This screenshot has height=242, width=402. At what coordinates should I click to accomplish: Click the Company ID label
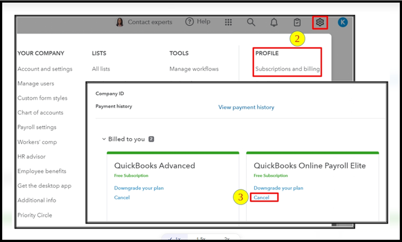(x=110, y=94)
